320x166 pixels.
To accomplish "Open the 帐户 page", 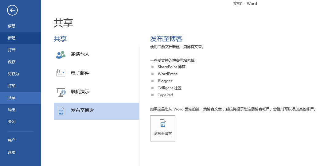I will pos(20,140).
